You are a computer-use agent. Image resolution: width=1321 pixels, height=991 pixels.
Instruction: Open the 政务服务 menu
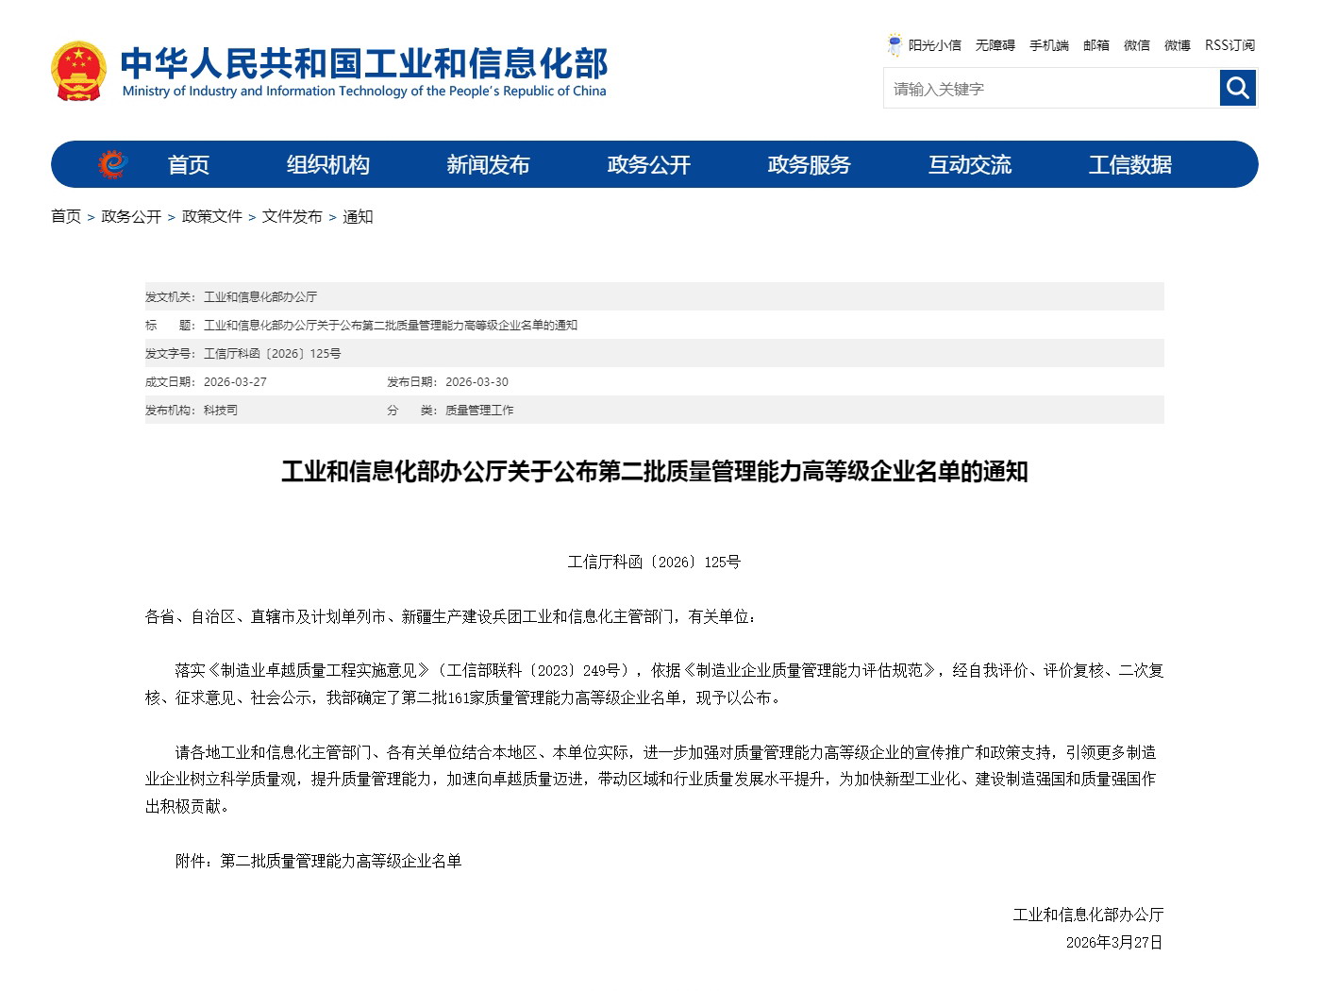[809, 164]
